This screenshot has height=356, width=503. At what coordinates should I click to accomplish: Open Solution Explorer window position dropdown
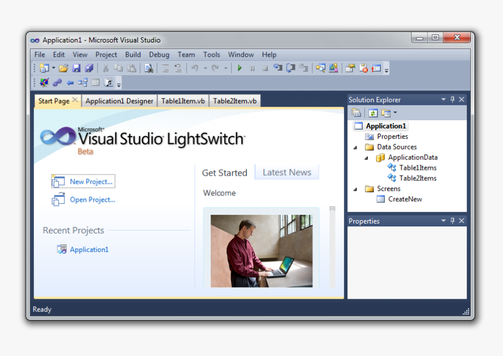[x=443, y=100]
